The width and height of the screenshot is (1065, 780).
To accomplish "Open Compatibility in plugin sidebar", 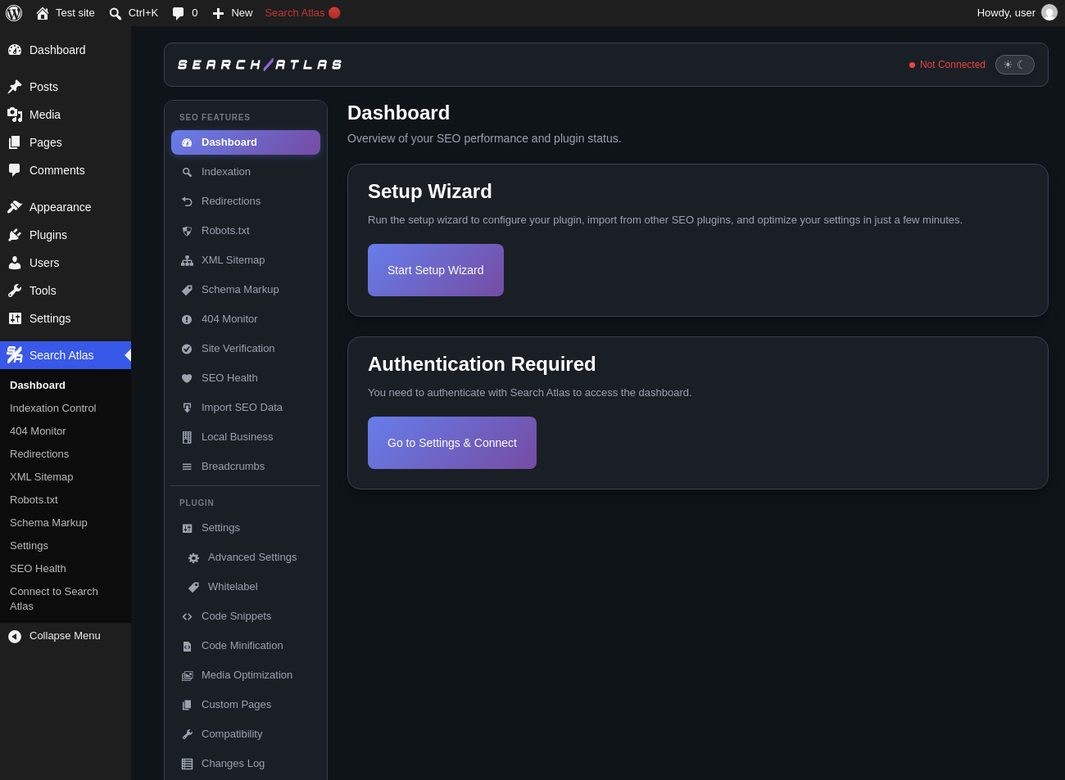I will coord(246,734).
